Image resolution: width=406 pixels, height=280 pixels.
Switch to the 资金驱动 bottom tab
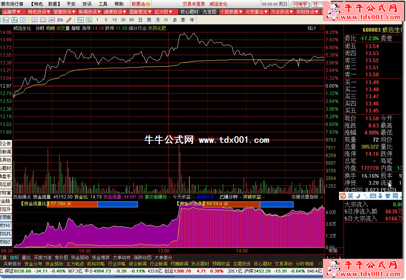point(80,257)
